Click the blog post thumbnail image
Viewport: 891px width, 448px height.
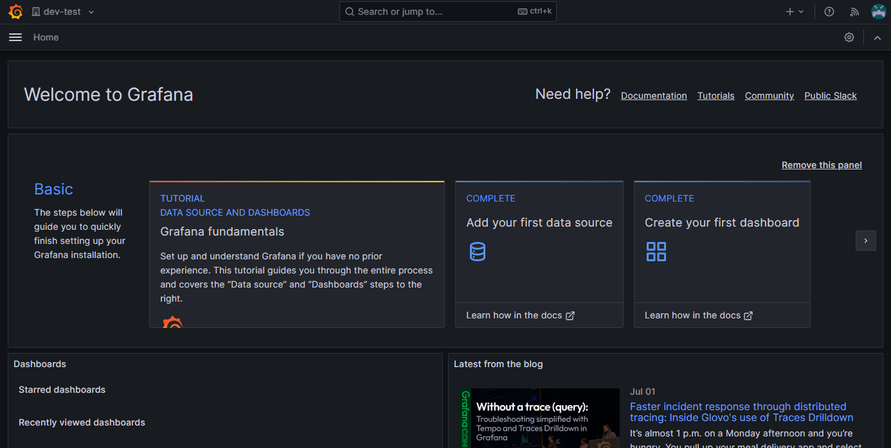[539, 418]
